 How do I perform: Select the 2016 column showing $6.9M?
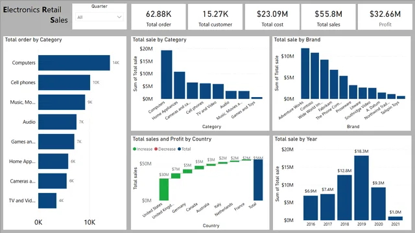click(311, 208)
